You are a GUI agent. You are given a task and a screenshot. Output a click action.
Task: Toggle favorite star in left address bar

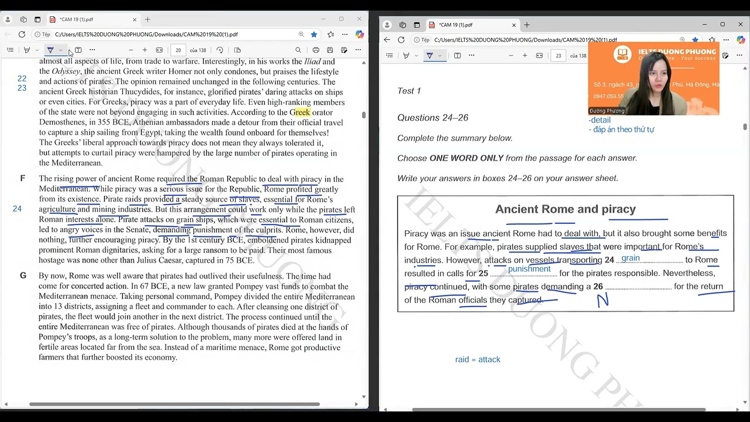coord(314,35)
